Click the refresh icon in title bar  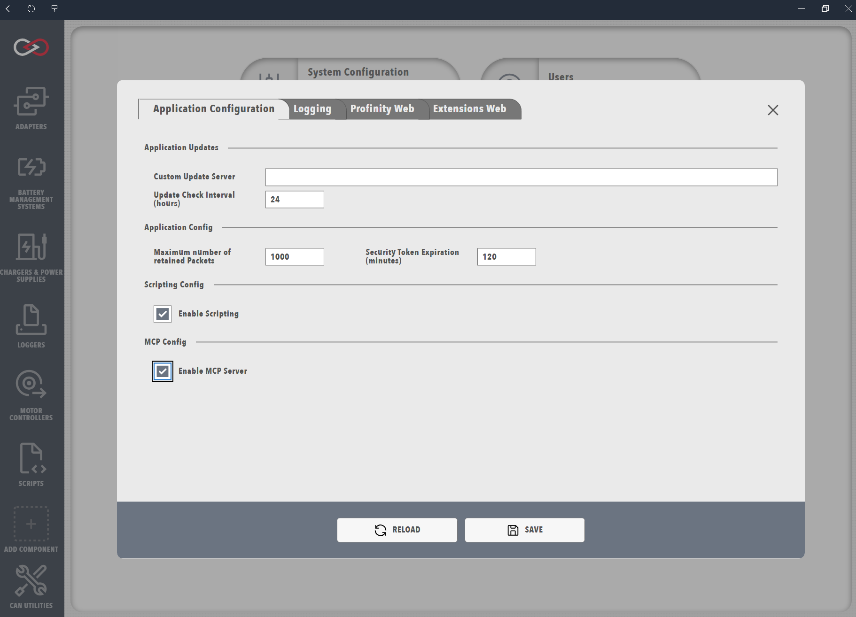coord(31,8)
